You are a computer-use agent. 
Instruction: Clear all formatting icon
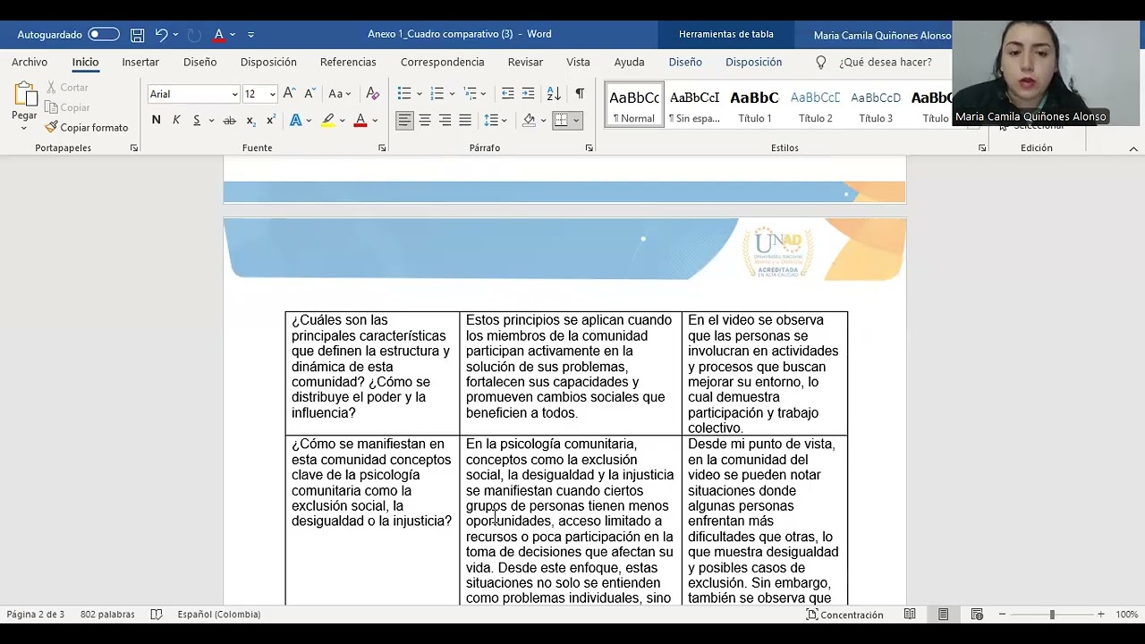[373, 93]
